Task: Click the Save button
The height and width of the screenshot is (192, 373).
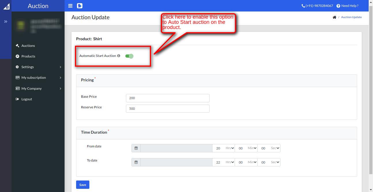Action: pyautogui.click(x=82, y=185)
